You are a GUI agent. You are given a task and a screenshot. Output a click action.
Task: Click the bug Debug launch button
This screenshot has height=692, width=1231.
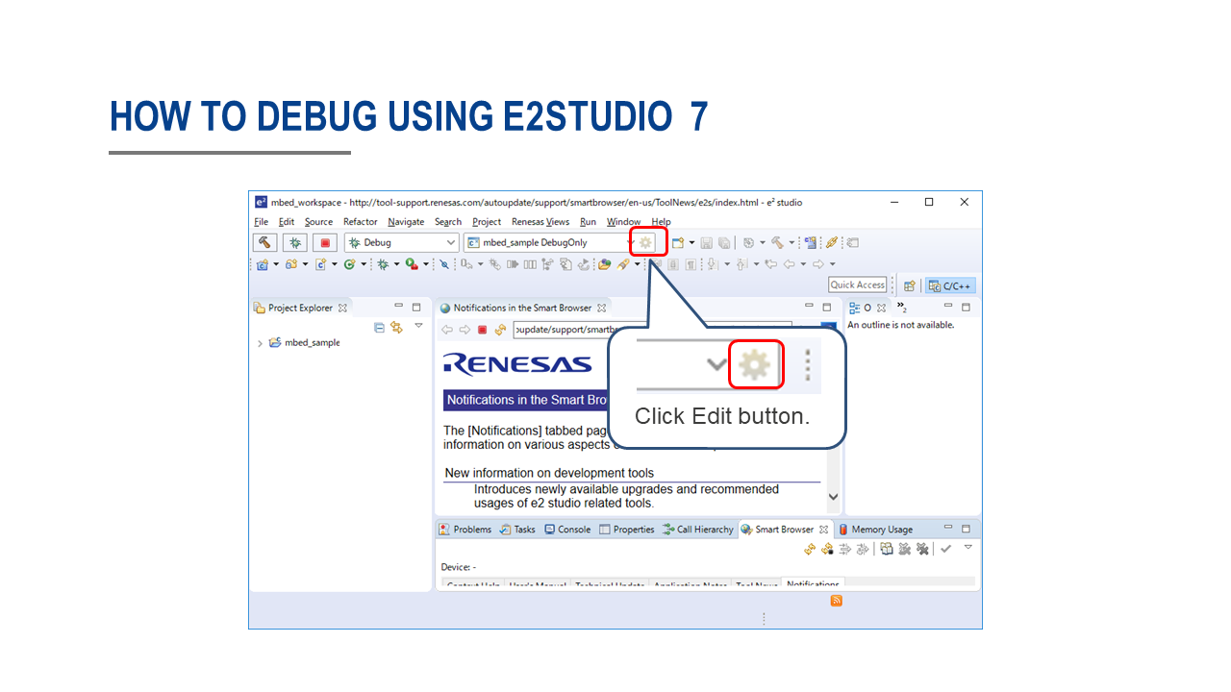point(295,243)
